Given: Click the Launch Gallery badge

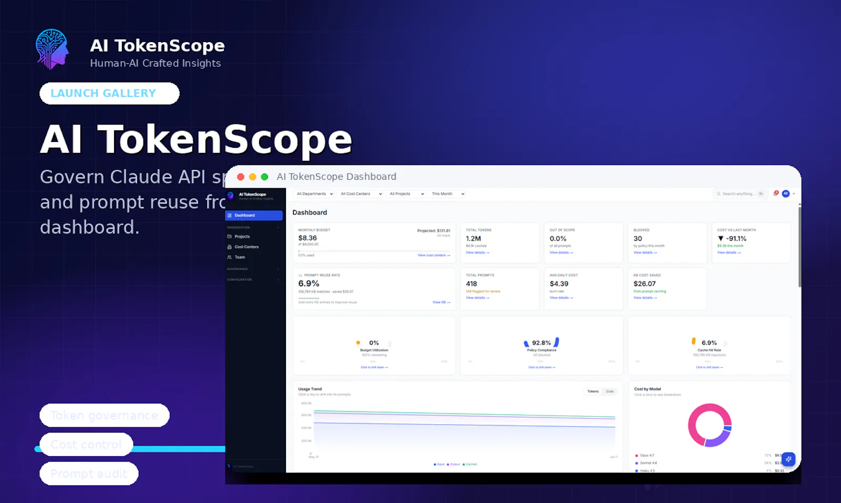Looking at the screenshot, I should (109, 93).
